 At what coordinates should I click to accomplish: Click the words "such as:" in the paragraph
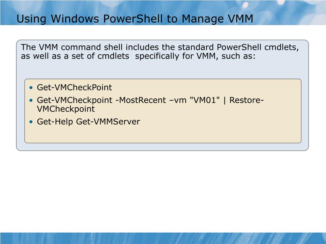pyautogui.click(x=238, y=56)
